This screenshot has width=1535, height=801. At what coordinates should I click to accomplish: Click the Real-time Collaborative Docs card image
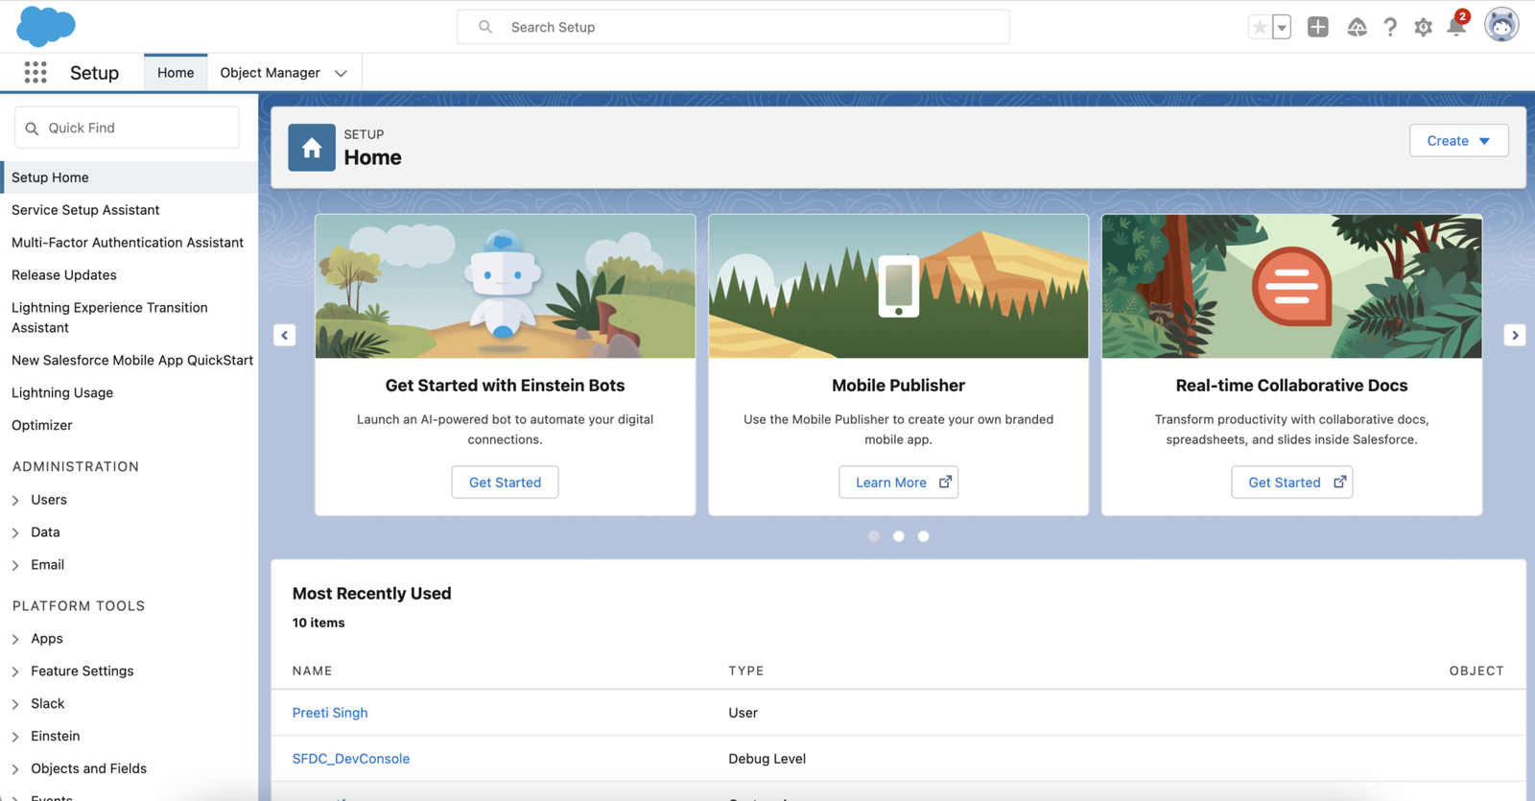(1292, 286)
